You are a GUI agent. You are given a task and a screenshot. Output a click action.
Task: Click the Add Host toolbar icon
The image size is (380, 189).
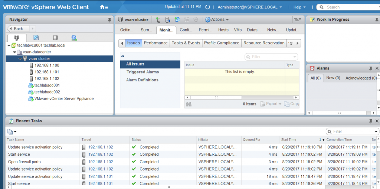click(158, 20)
